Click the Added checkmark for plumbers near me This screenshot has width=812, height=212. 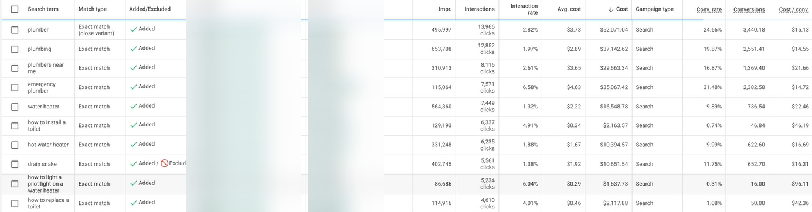click(133, 67)
